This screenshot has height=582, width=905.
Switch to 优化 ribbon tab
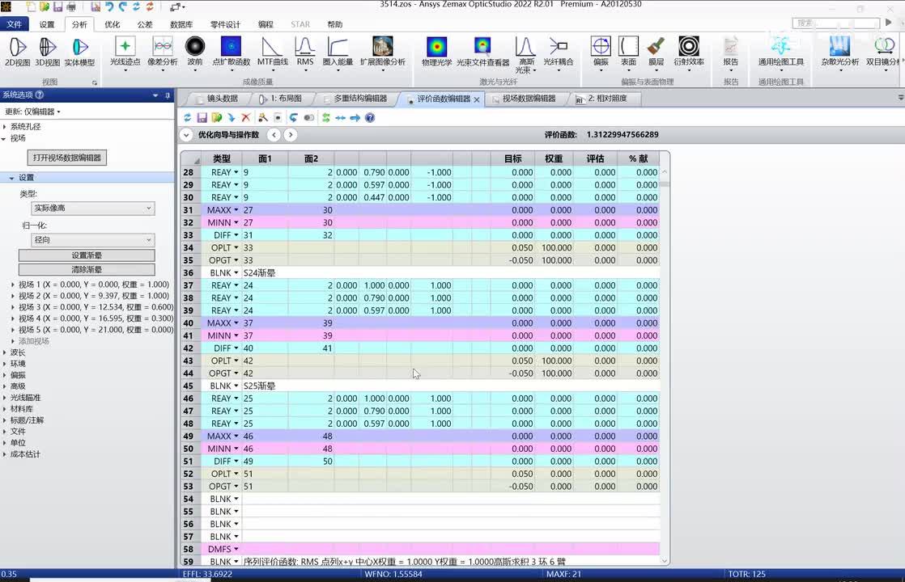pyautogui.click(x=112, y=24)
